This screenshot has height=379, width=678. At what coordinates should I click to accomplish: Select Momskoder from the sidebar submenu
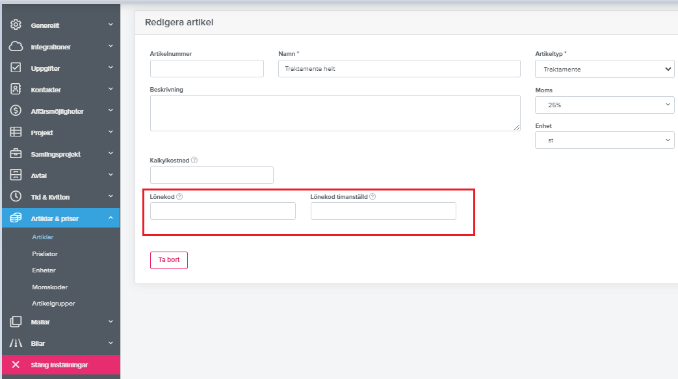[50, 287]
